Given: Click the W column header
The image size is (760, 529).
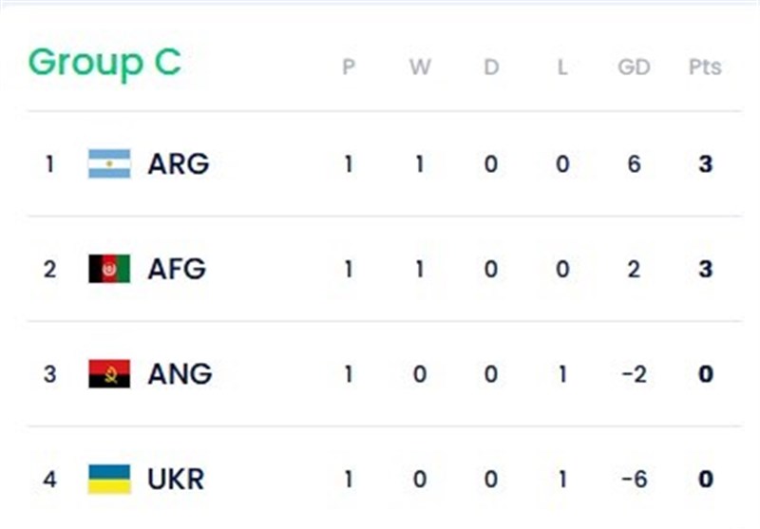Looking at the screenshot, I should tap(420, 67).
